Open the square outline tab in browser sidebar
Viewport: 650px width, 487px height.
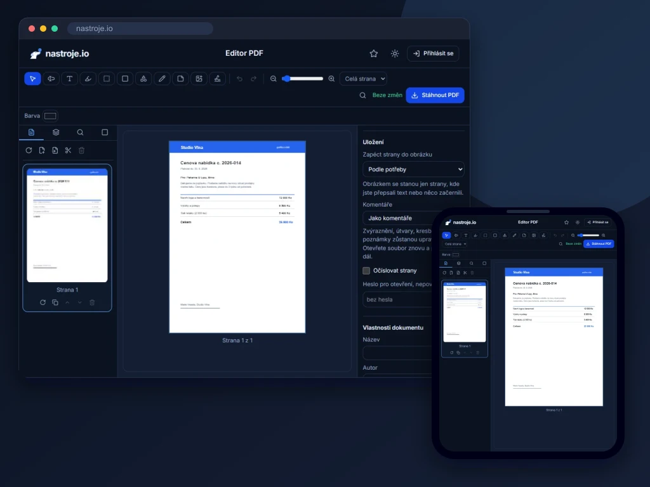105,132
